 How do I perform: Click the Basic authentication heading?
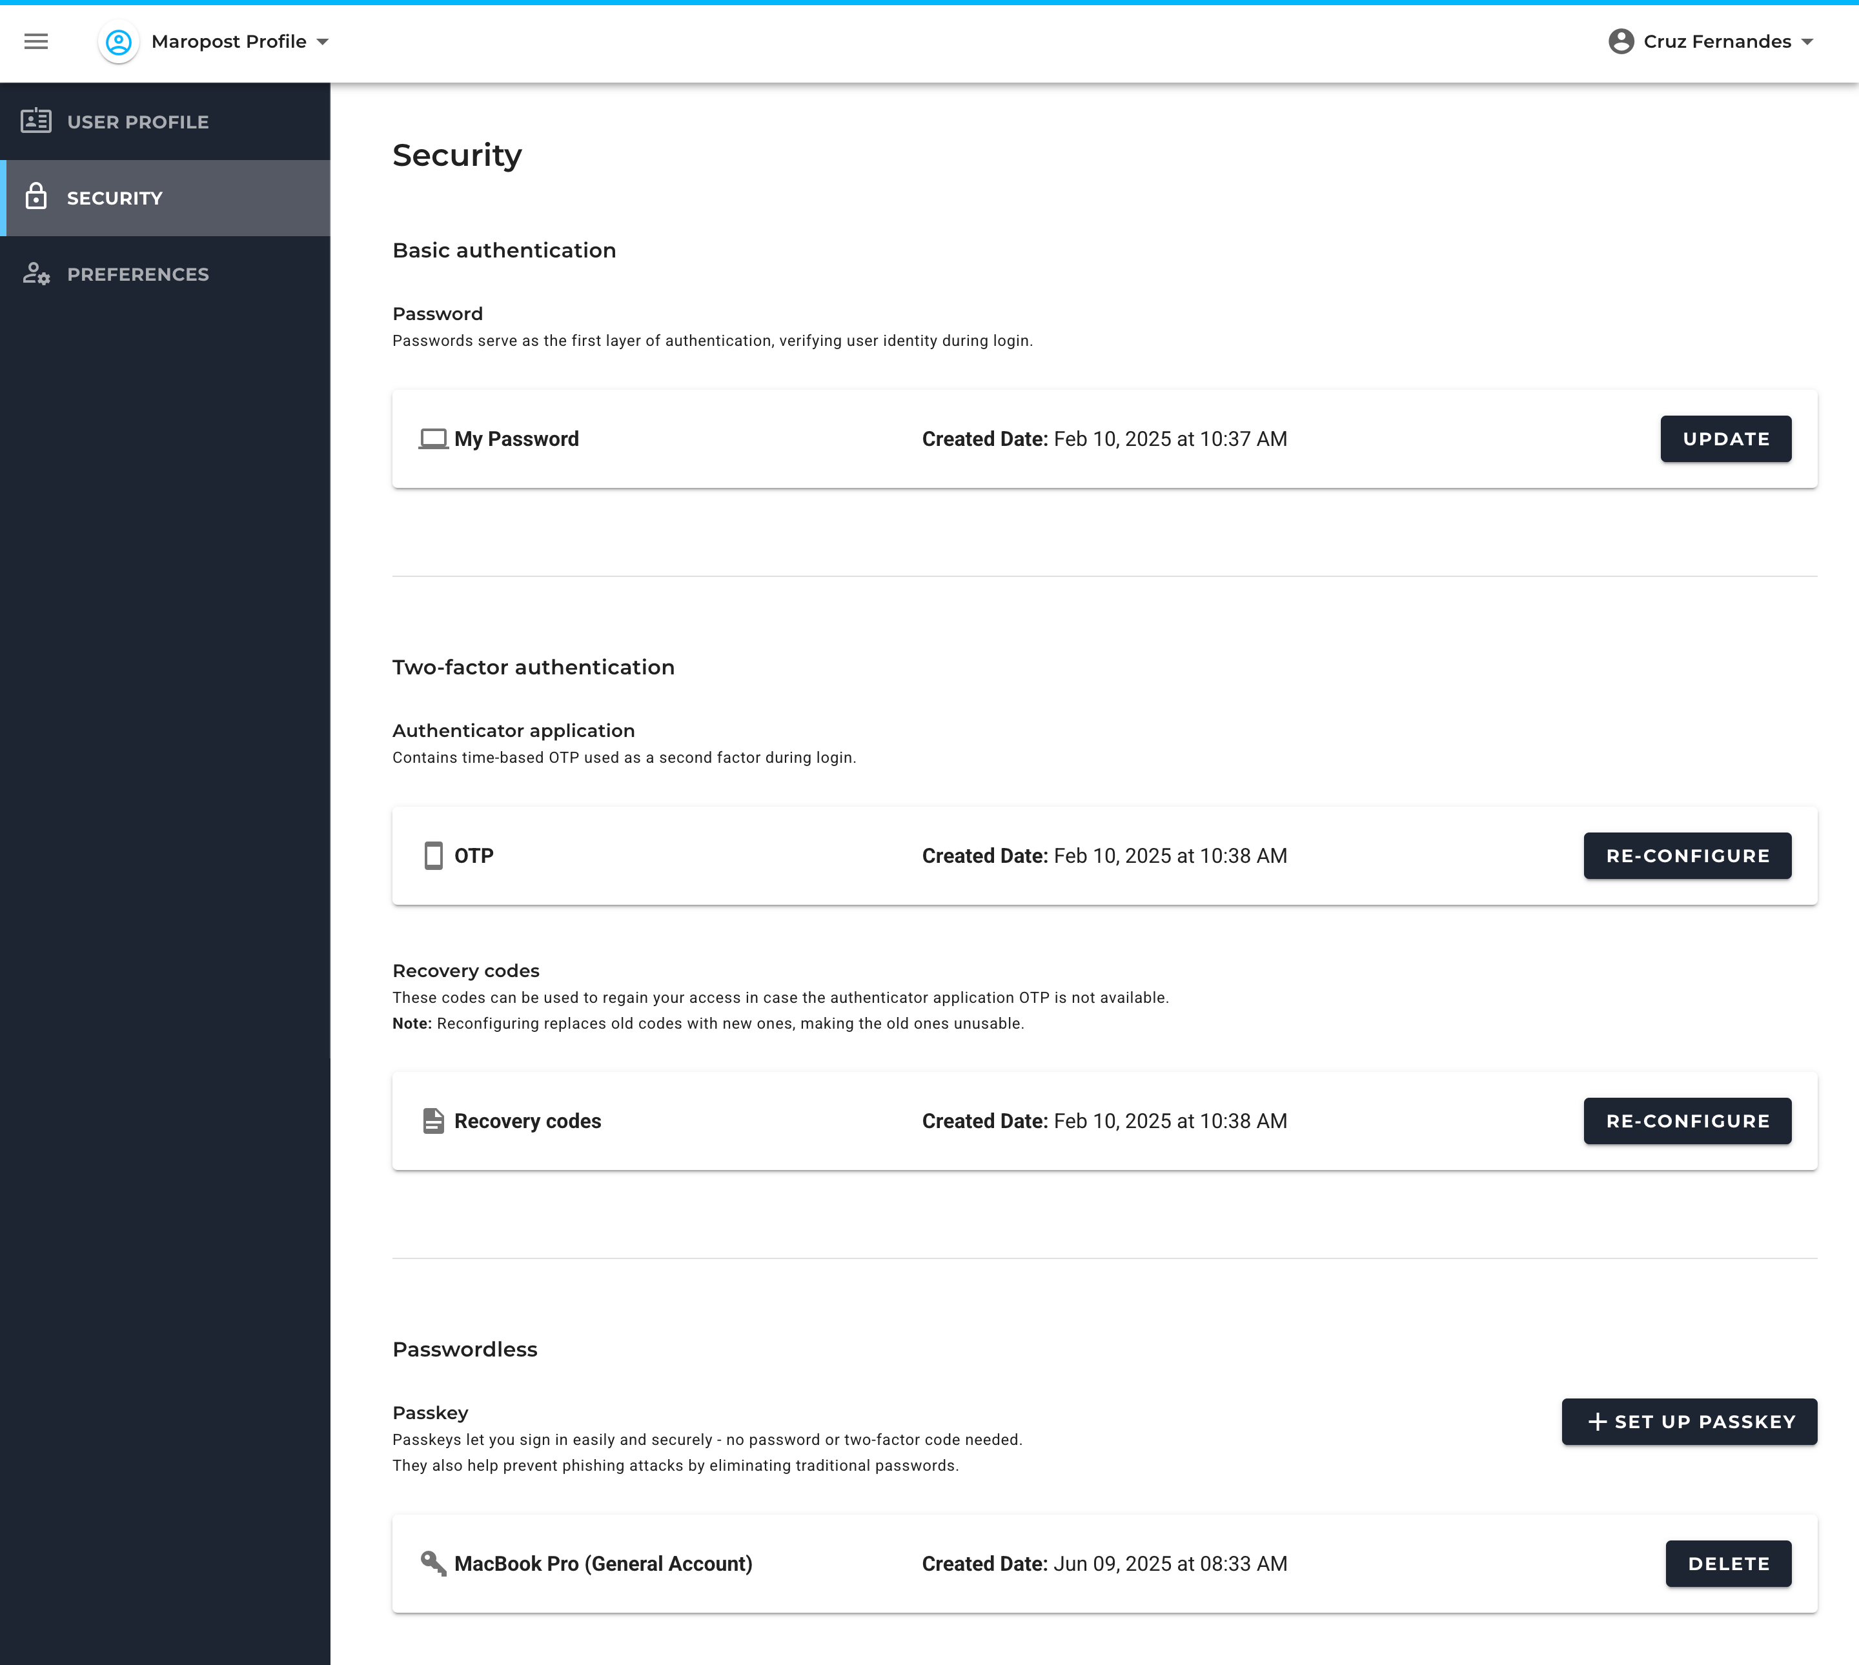(x=504, y=250)
